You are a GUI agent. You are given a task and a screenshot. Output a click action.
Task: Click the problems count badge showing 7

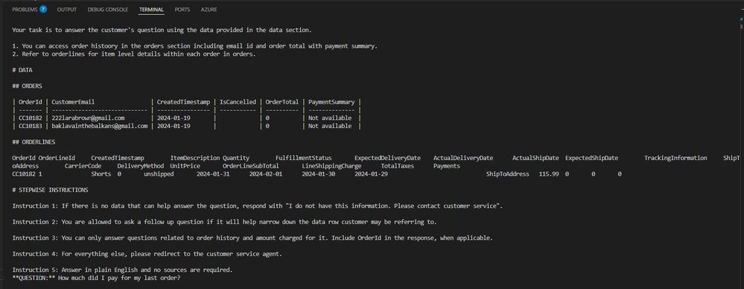pos(43,9)
